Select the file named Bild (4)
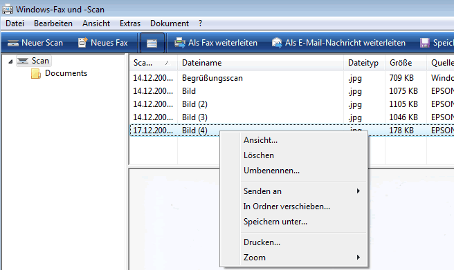 coord(194,131)
